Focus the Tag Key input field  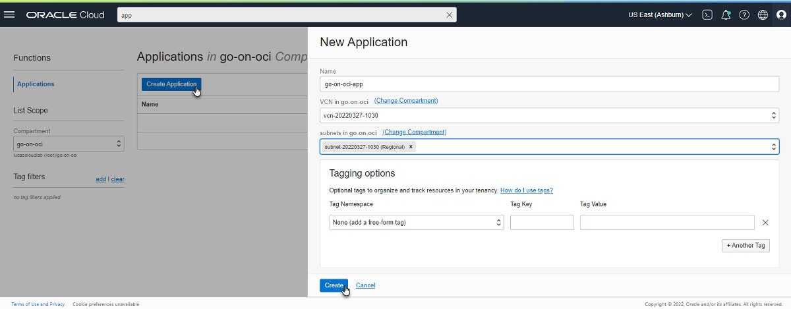(542, 223)
